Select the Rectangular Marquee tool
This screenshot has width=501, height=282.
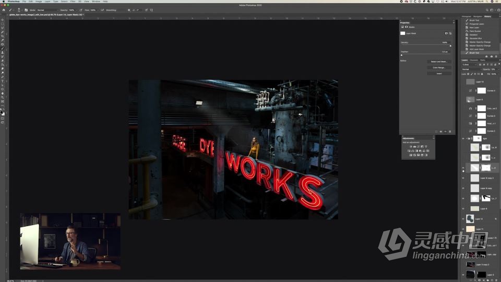coord(3,24)
